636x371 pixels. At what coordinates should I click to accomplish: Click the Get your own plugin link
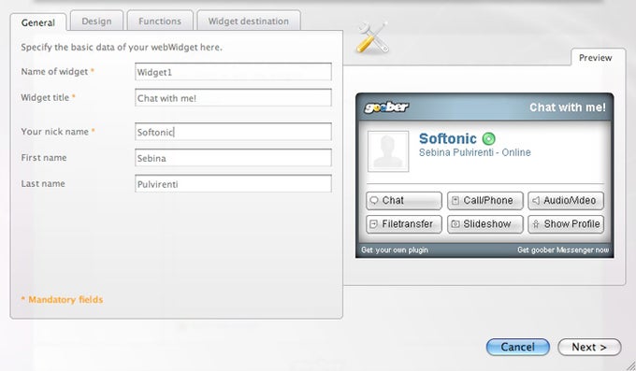point(395,250)
